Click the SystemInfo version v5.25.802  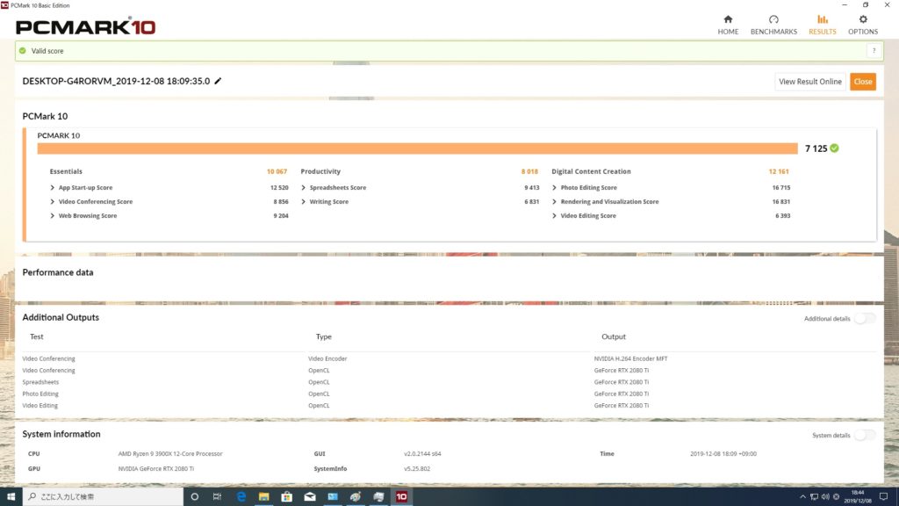(x=417, y=469)
